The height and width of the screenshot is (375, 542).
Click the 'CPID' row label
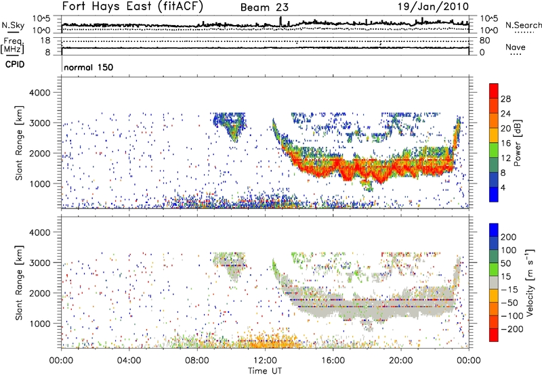pos(15,64)
